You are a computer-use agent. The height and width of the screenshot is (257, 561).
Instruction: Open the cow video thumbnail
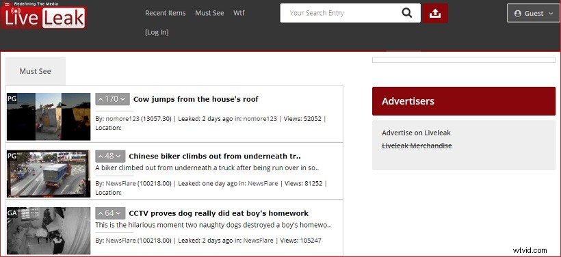(49, 116)
